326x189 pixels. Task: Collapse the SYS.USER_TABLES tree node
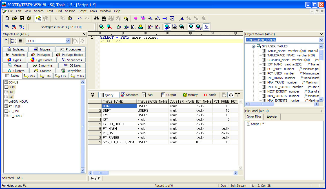click(x=253, y=46)
